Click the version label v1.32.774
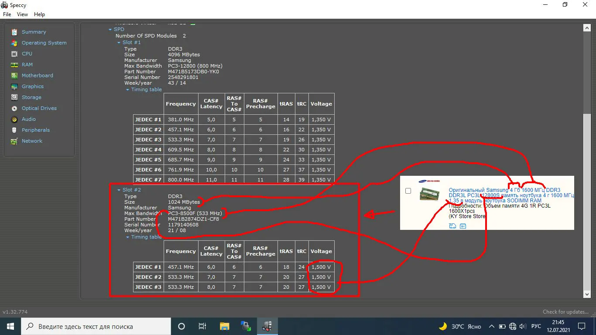This screenshot has width=596, height=335. pyautogui.click(x=15, y=312)
